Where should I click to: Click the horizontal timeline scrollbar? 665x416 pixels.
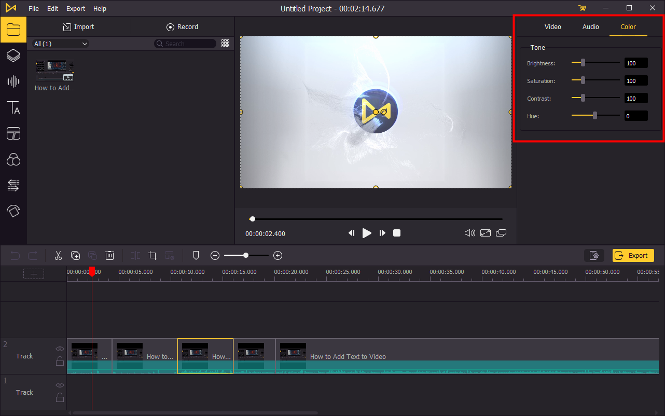(x=195, y=413)
